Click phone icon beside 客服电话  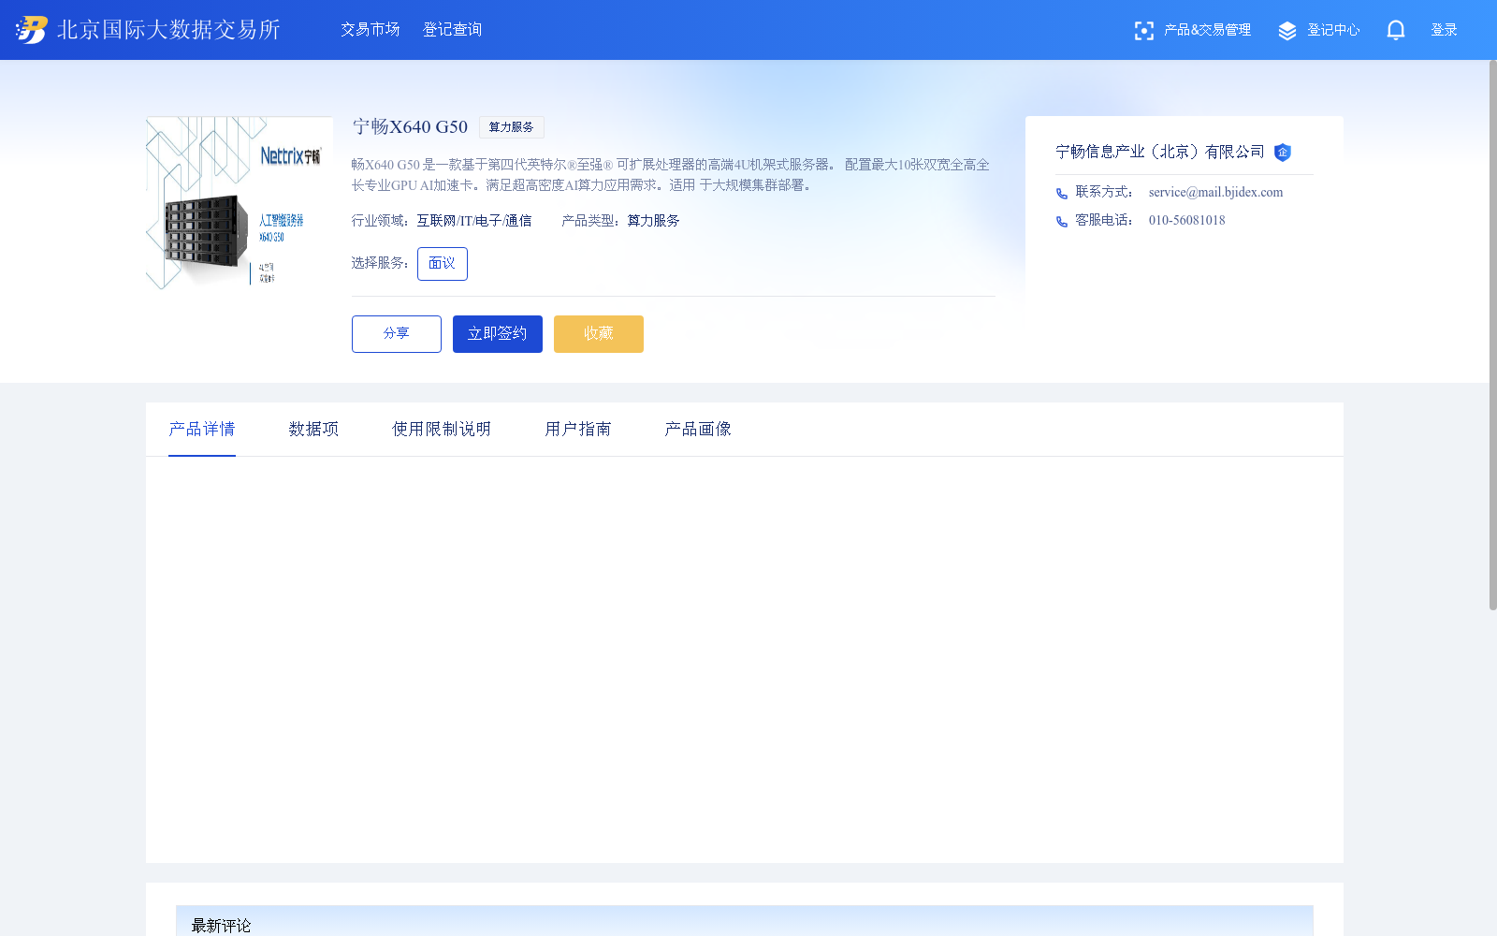[1061, 221]
